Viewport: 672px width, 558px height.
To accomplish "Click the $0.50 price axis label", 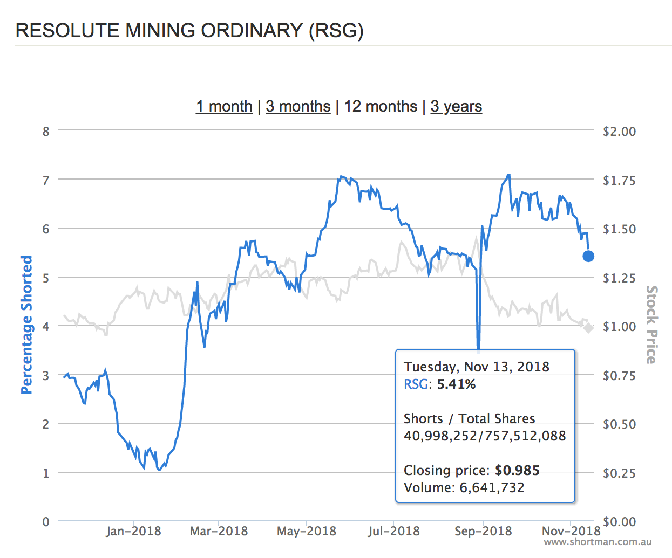I will pos(619,424).
